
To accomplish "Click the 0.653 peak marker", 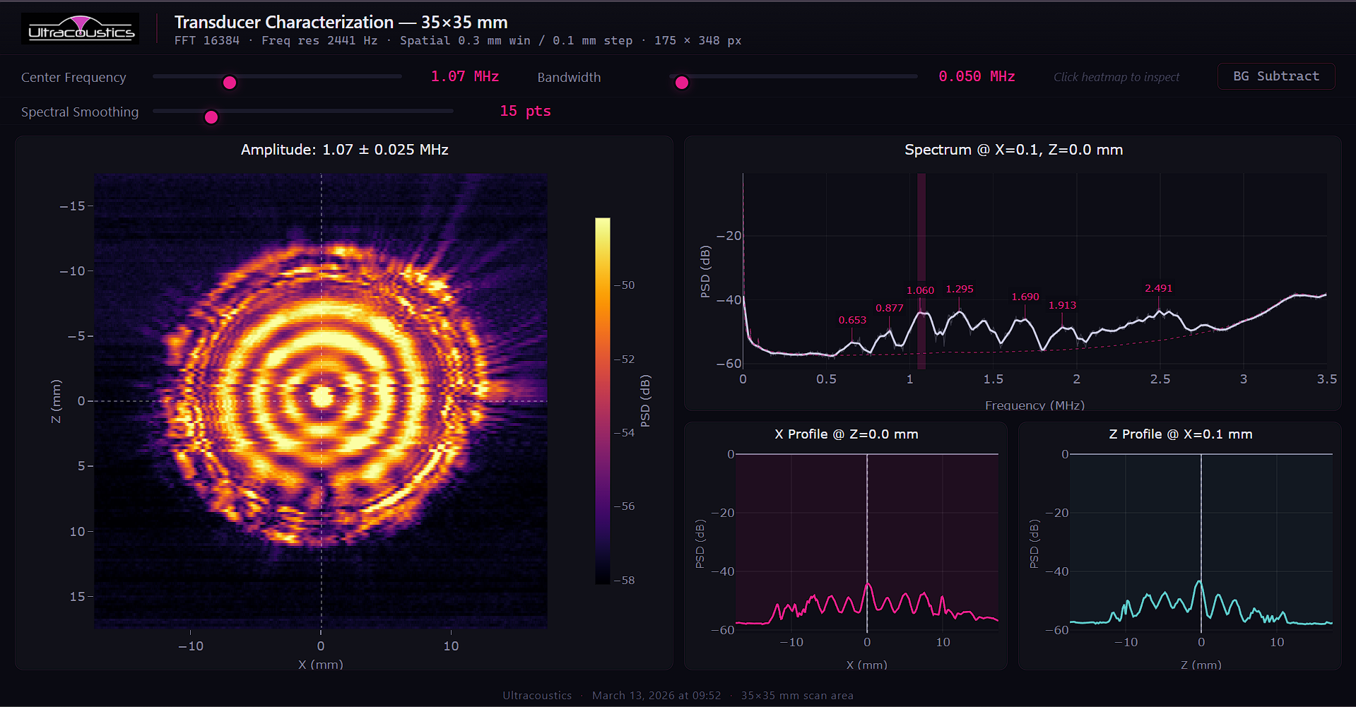I will tap(852, 319).
